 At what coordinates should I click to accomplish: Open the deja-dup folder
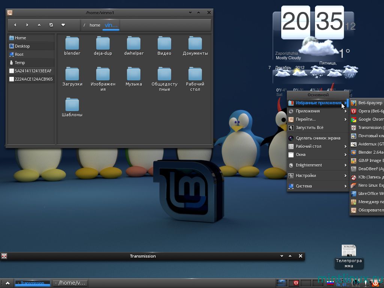tap(103, 46)
